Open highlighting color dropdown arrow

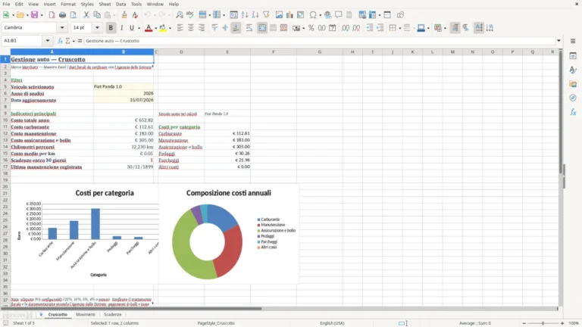coord(170,28)
